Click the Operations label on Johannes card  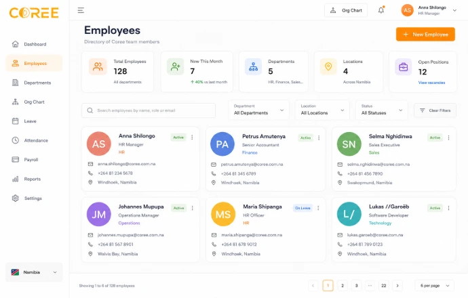(x=129, y=223)
